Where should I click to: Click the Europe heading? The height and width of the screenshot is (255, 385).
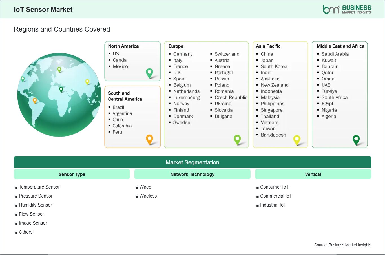click(176, 46)
